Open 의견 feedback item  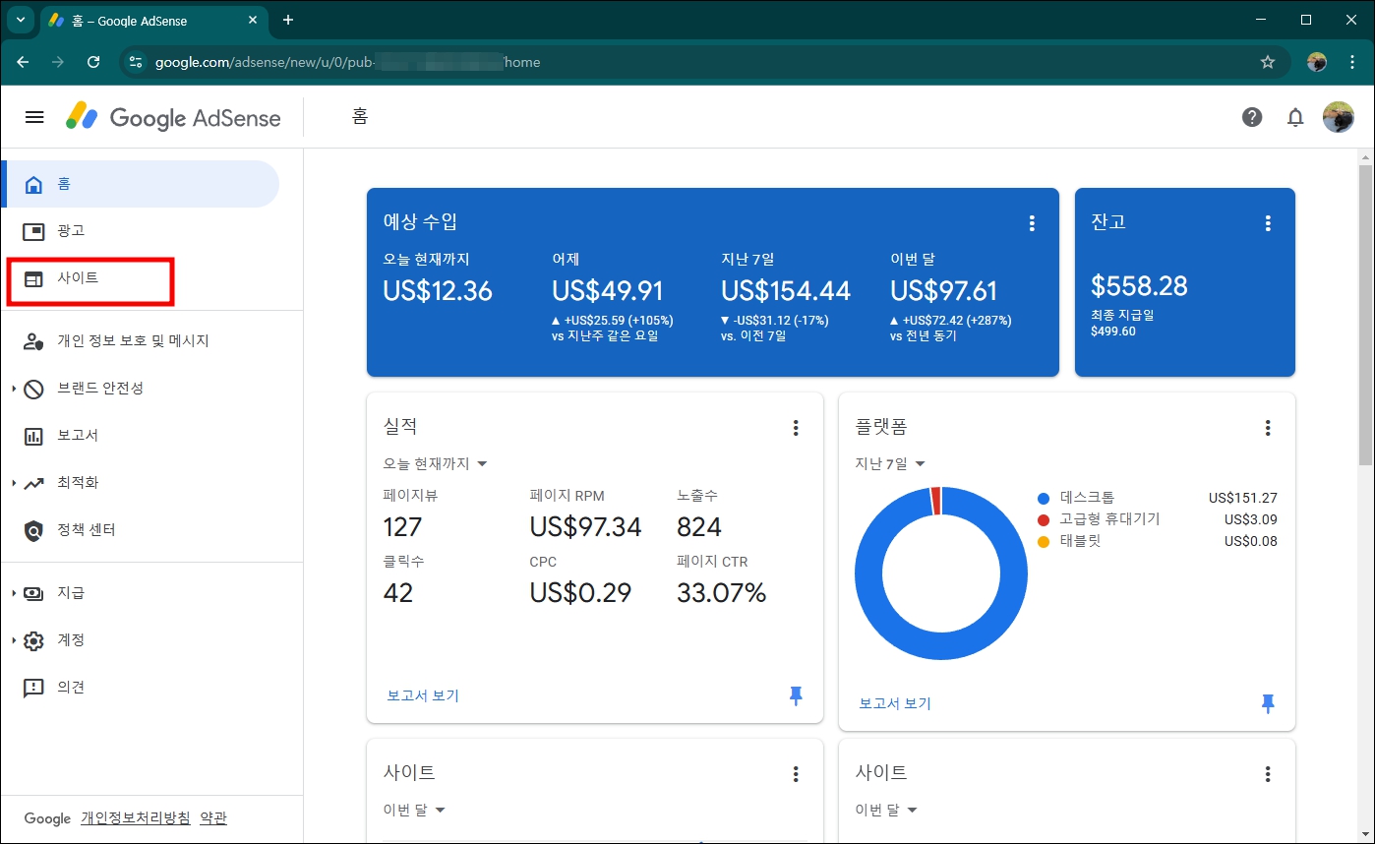tap(141, 688)
